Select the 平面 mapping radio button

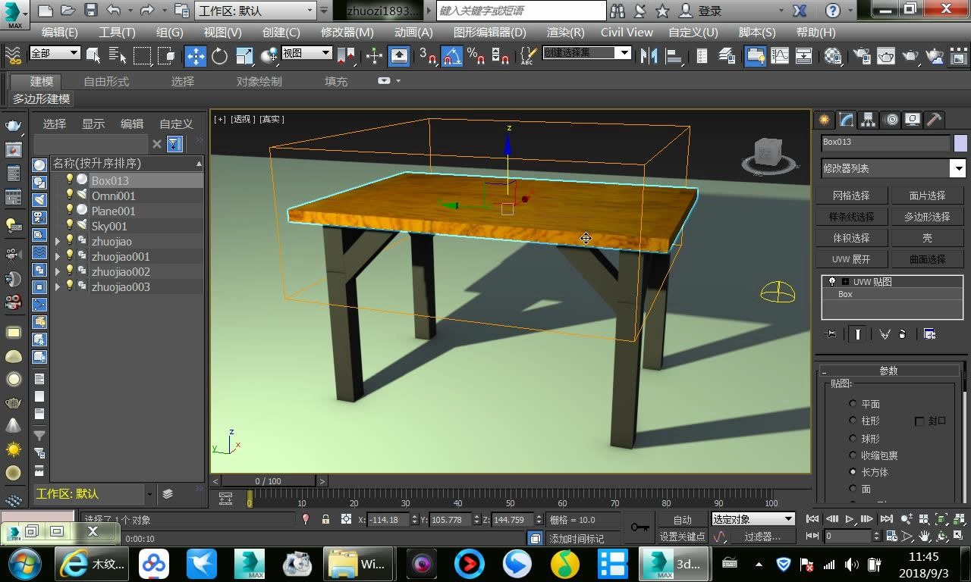[x=853, y=404]
